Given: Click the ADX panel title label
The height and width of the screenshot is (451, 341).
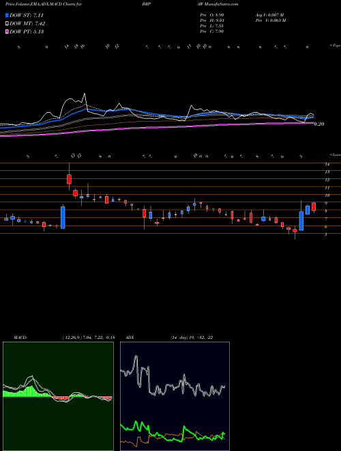Looking at the screenshot, I should coord(130,338).
